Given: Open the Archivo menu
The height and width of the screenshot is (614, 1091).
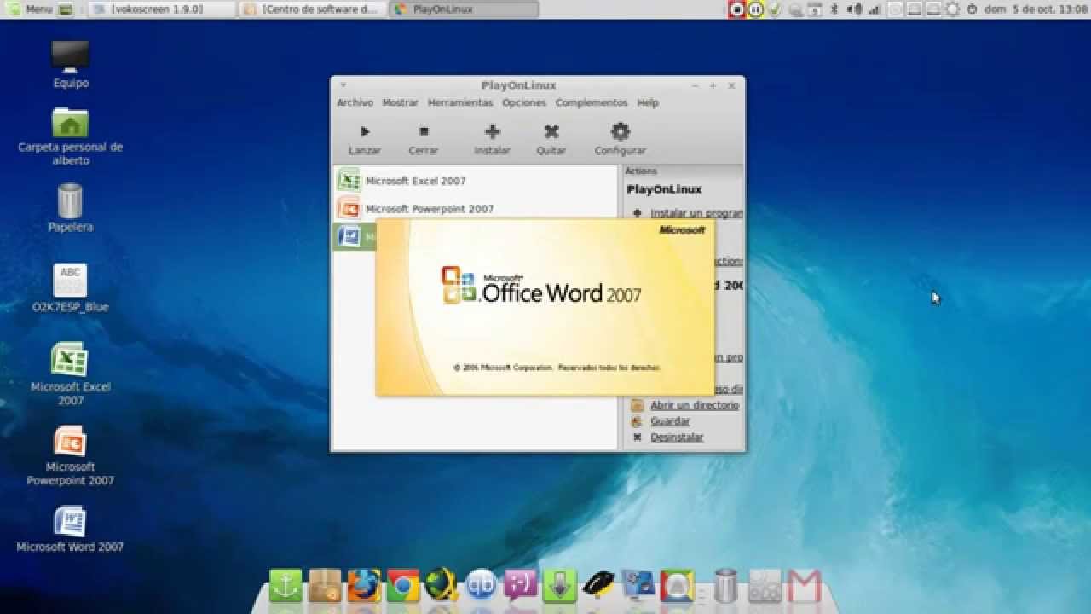Looking at the screenshot, I should [x=355, y=102].
